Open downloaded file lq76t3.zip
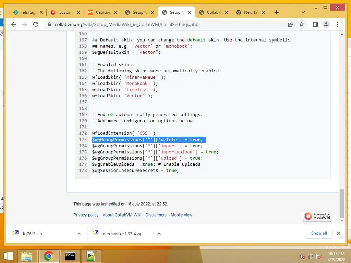Image resolution: width=351 pixels, height=263 pixels. coord(32,234)
